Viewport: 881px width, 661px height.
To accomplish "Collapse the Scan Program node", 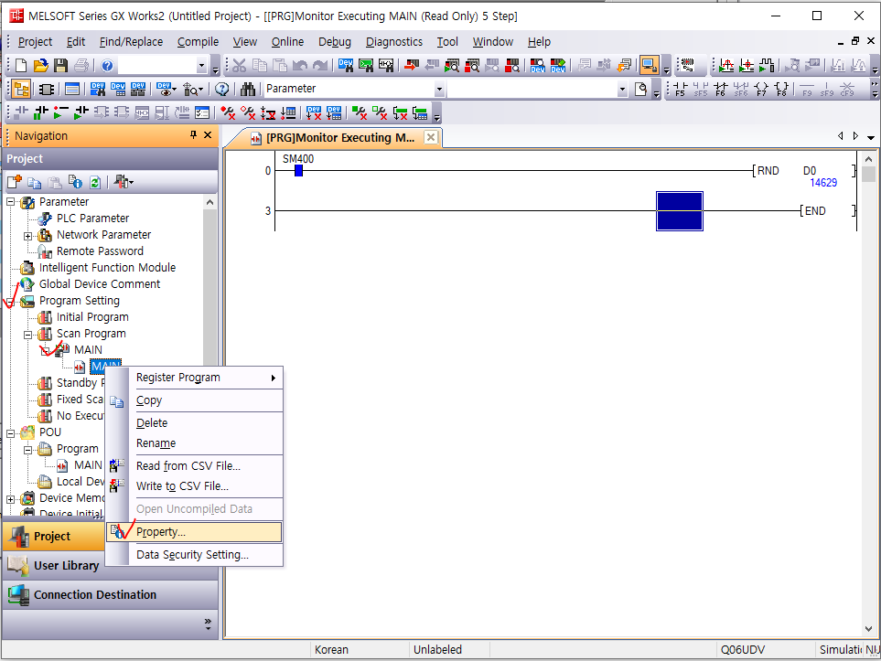I will tap(27, 335).
